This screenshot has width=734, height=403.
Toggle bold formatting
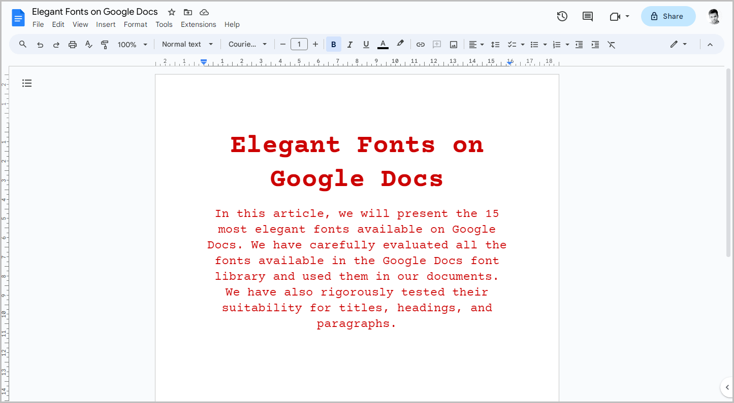click(x=334, y=44)
